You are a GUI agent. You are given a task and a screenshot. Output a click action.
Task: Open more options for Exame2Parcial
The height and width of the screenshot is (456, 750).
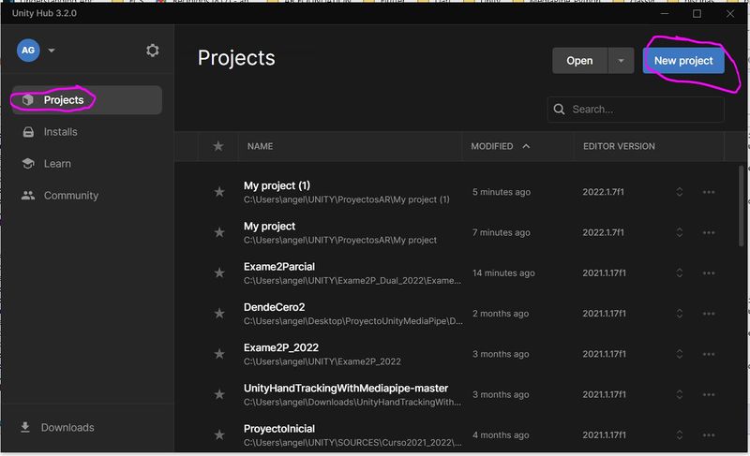pos(709,273)
